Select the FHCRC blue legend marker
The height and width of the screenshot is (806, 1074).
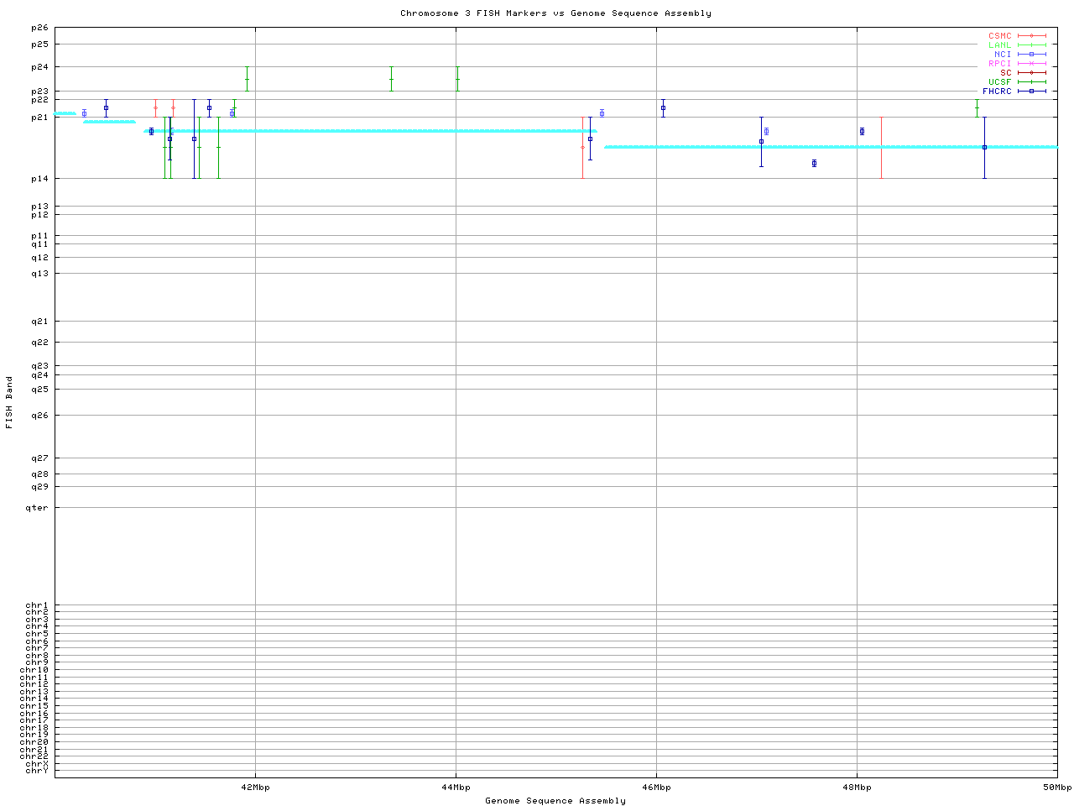(1031, 92)
